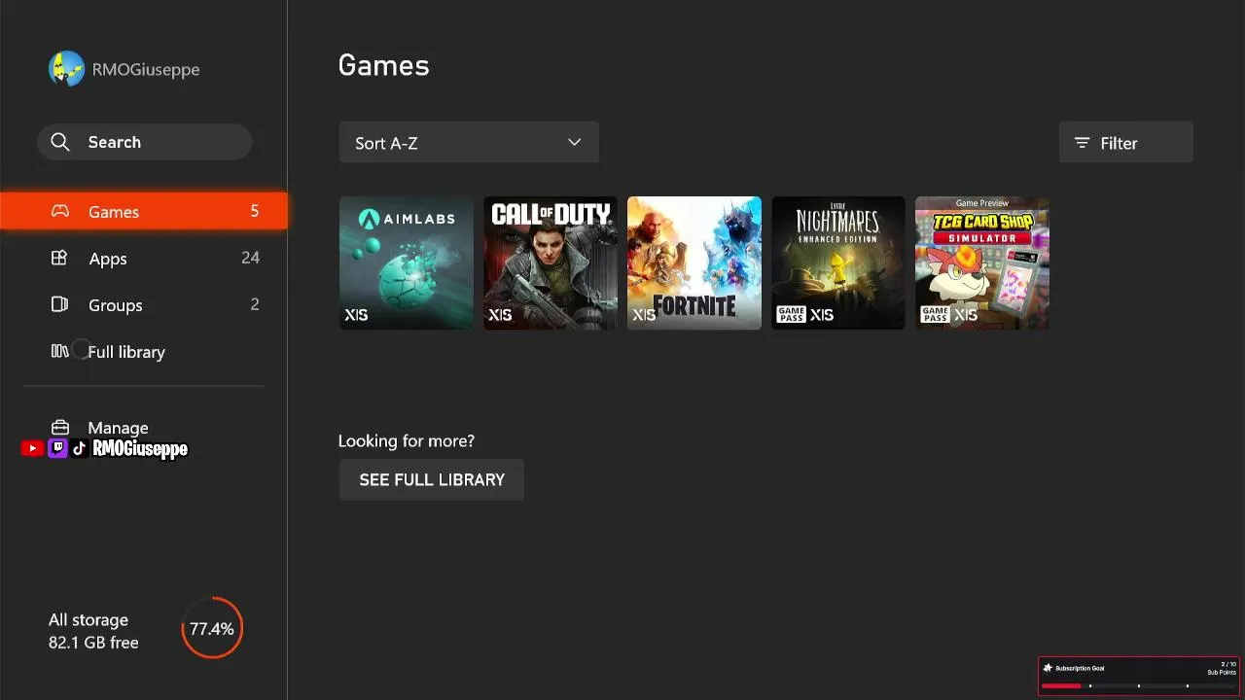
Task: Click the Subscription Goal progress bar
Action: pos(1138,685)
